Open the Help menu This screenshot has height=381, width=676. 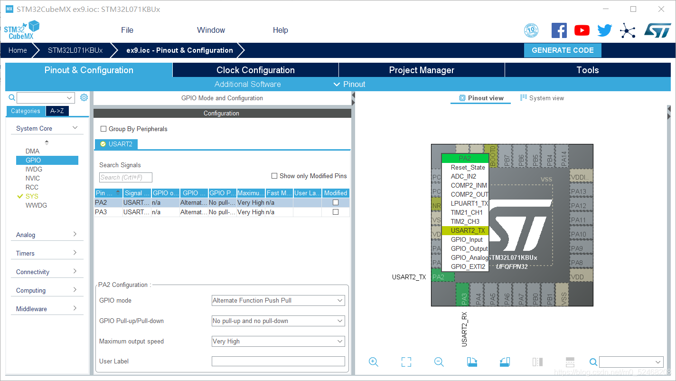(x=280, y=30)
